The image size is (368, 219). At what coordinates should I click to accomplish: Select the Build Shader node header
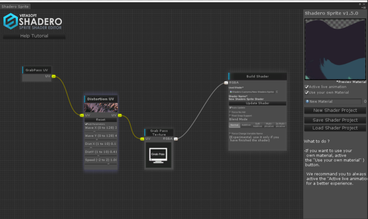(x=258, y=76)
